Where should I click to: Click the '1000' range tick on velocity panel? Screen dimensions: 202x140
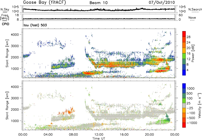(15, 121)
